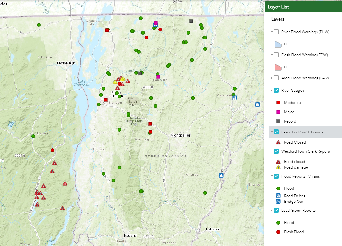The image size is (342, 246).
Task: Collapse the Flood Reports - VTrans legend
Action: 272,176
